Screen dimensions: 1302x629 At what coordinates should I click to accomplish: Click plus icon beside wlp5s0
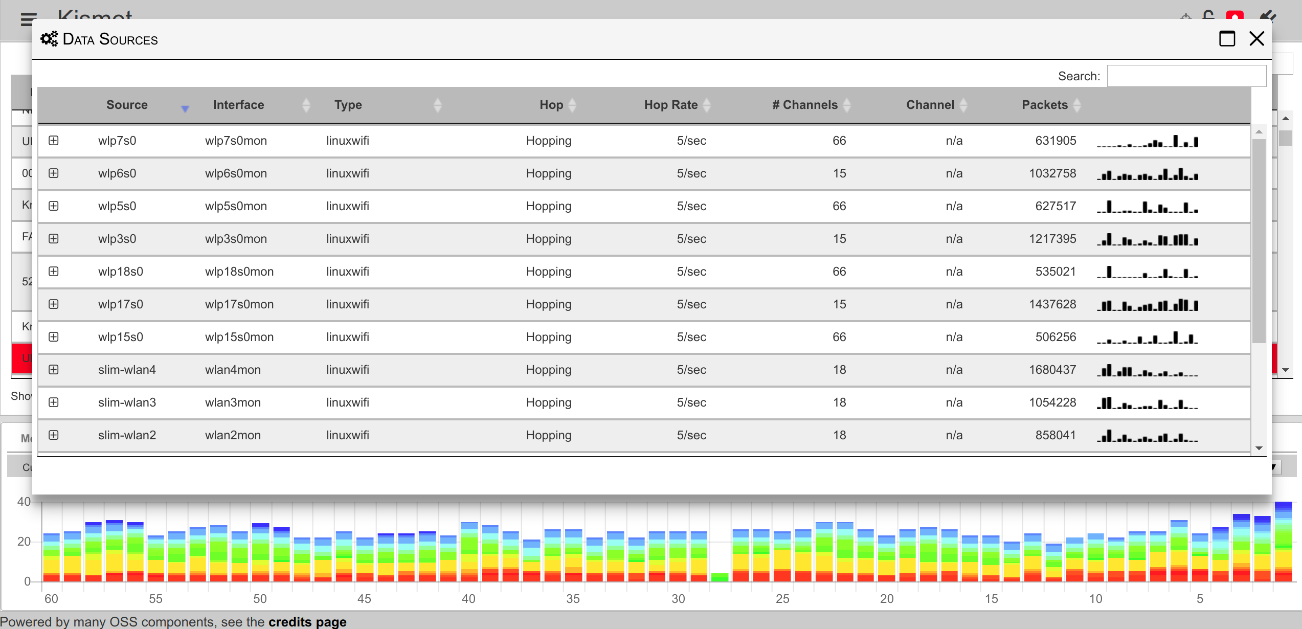[54, 206]
